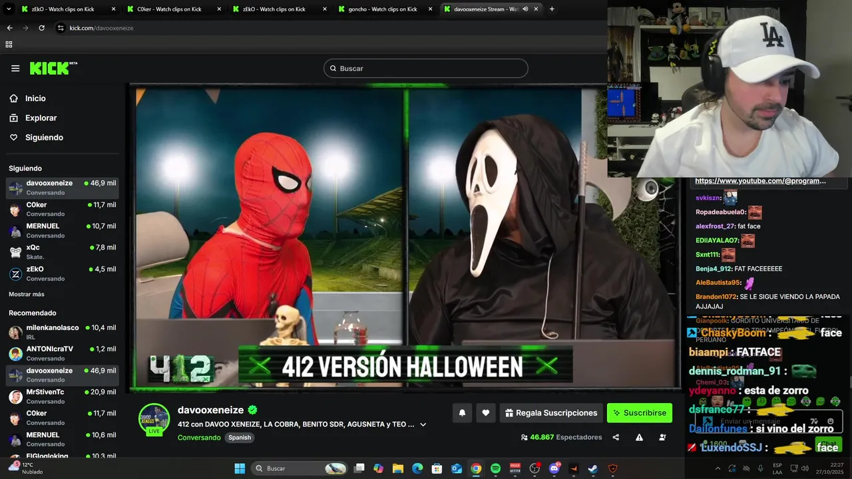Image resolution: width=852 pixels, height=479 pixels.
Task: Click the Regala Suscripciones button
Action: 551,413
